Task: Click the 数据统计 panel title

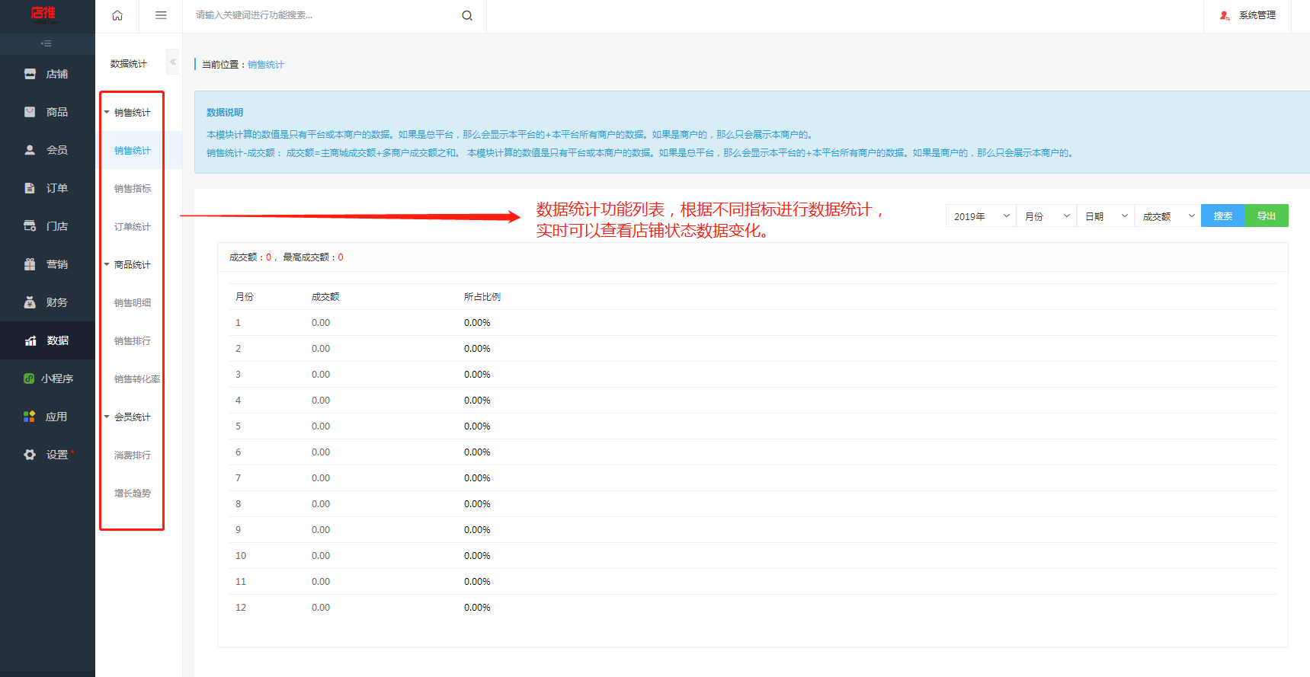Action: 129,64
